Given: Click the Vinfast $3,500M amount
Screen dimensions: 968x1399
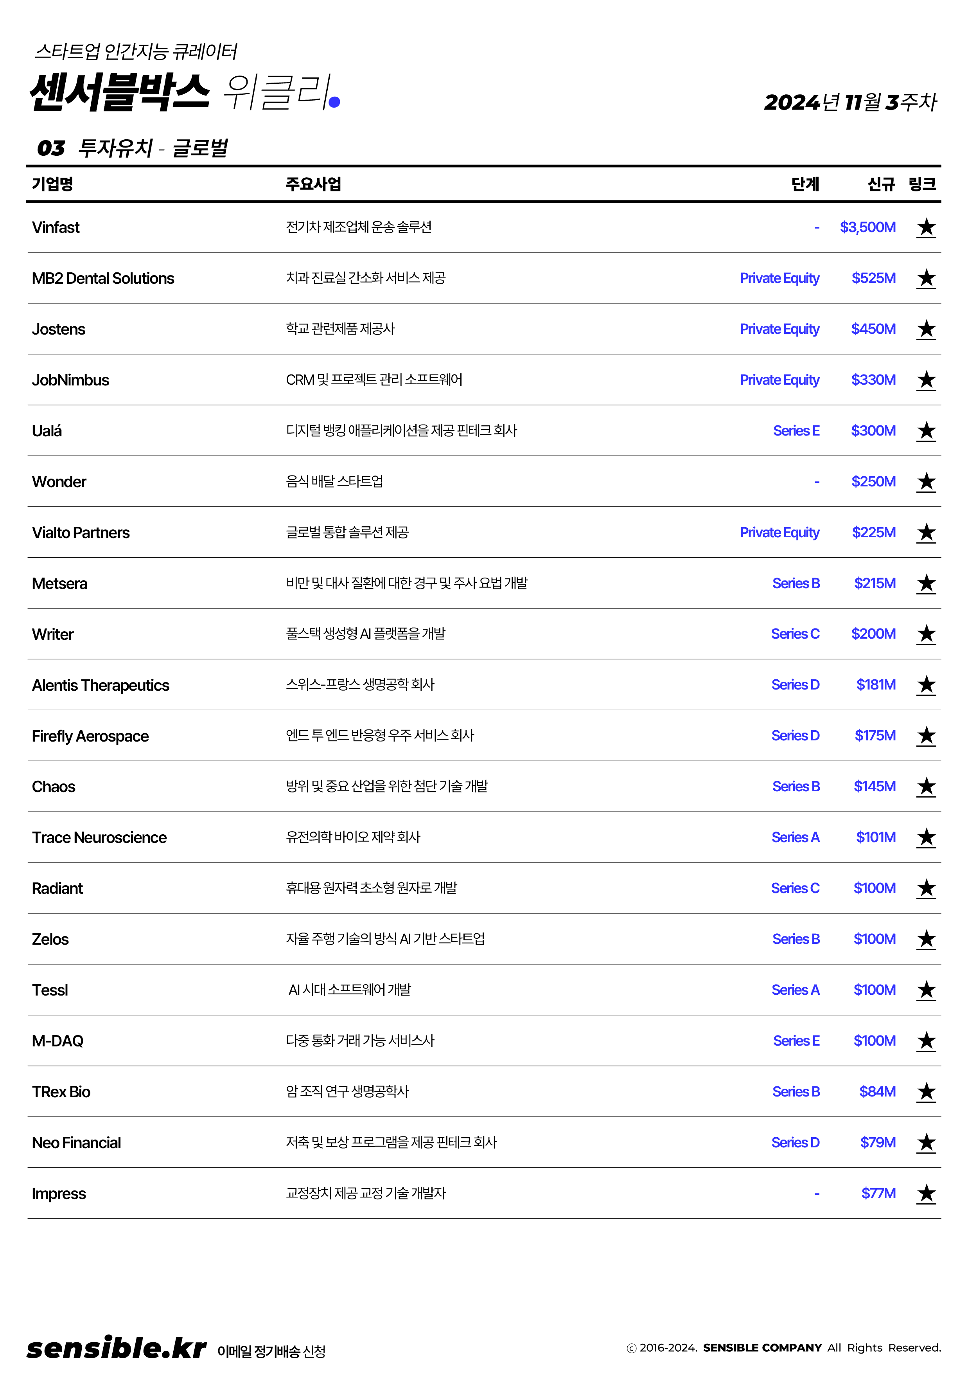Looking at the screenshot, I should click(x=867, y=227).
